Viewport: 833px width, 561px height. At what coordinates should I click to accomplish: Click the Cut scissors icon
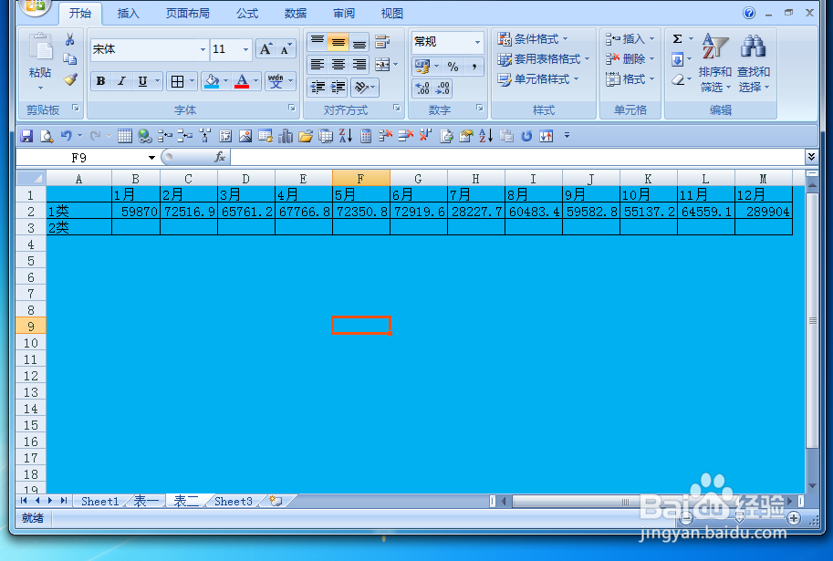[x=69, y=39]
